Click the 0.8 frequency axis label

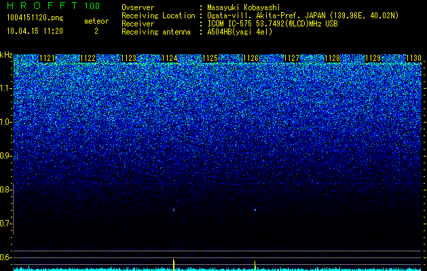click(x=5, y=190)
